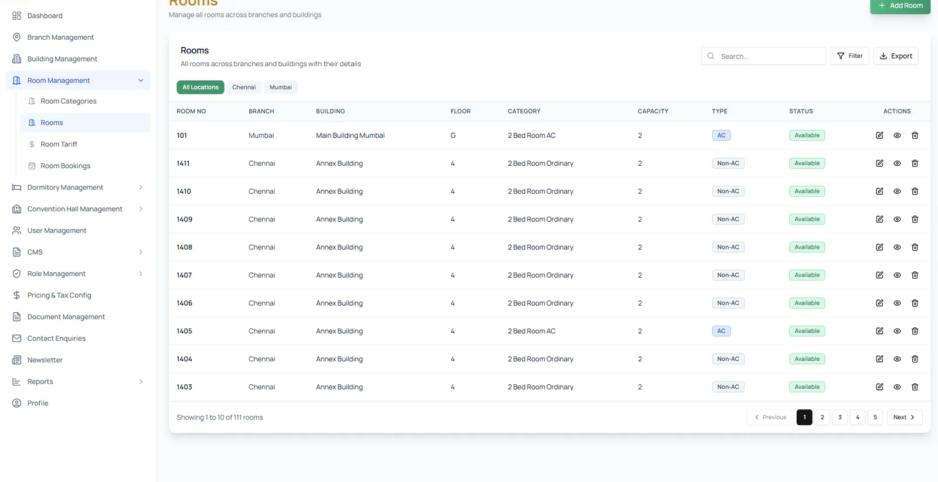The image size is (938, 482).
Task: Switch to the Chennai location tab
Action: tap(244, 87)
